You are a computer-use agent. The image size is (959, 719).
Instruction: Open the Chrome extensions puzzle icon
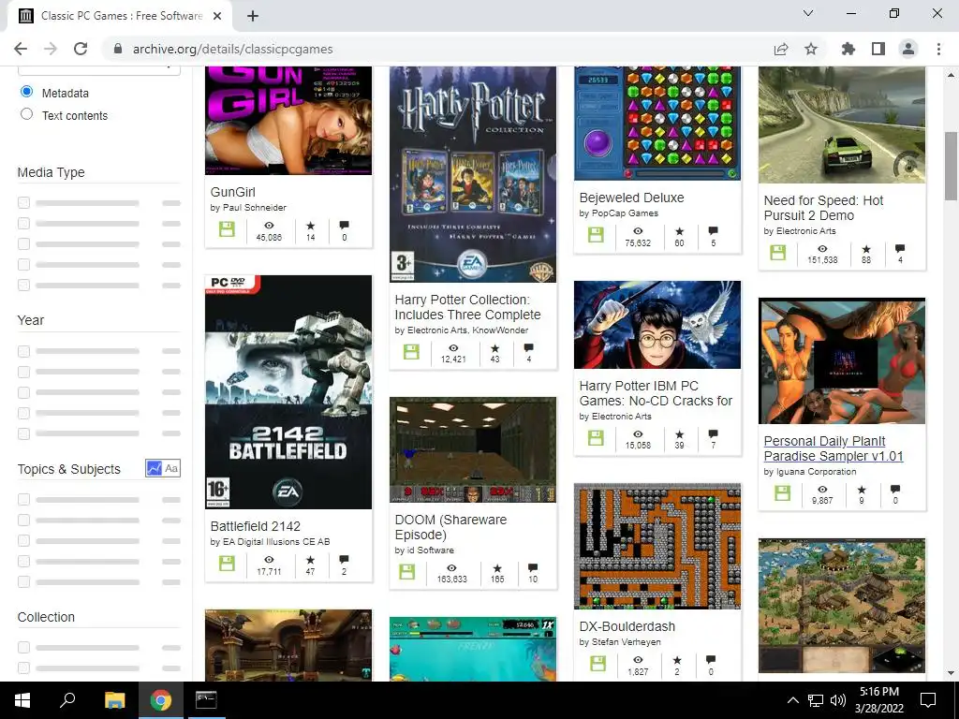click(x=848, y=49)
